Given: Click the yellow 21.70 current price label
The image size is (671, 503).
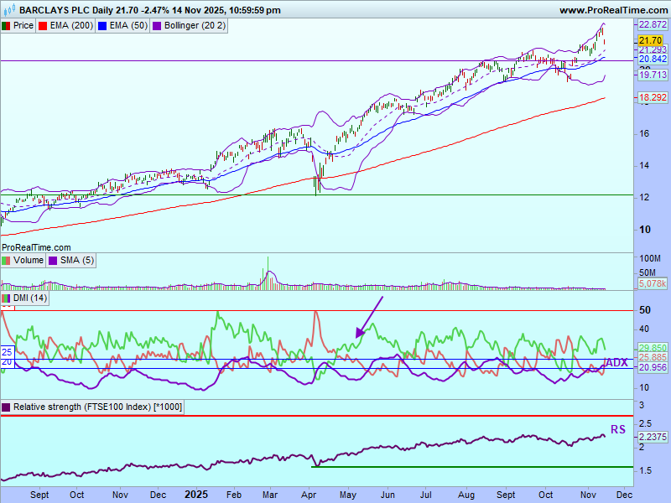Looking at the screenshot, I should (x=650, y=40).
